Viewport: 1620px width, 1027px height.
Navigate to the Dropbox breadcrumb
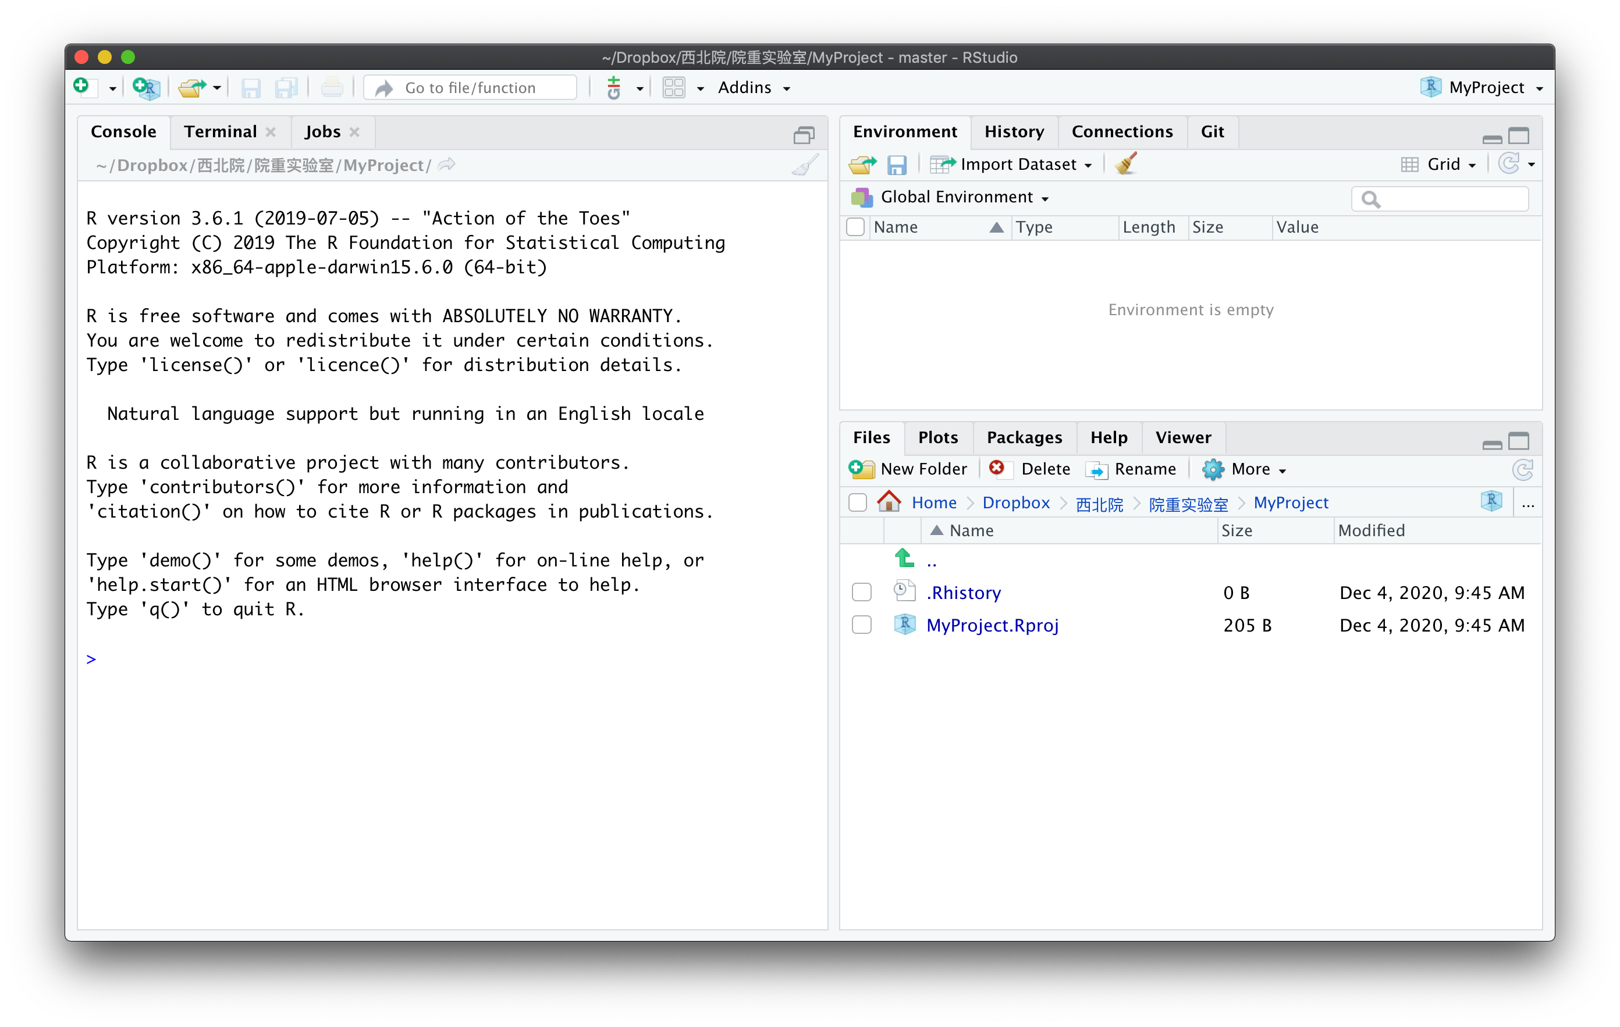point(1016,502)
